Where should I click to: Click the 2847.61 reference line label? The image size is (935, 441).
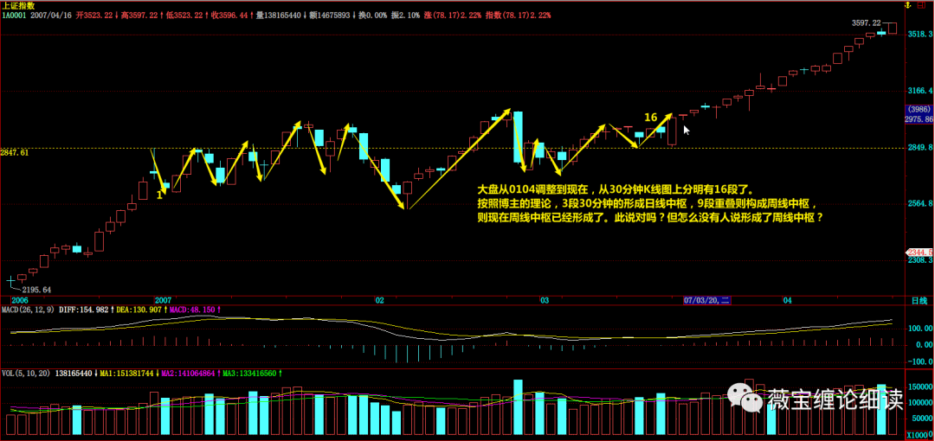15,152
